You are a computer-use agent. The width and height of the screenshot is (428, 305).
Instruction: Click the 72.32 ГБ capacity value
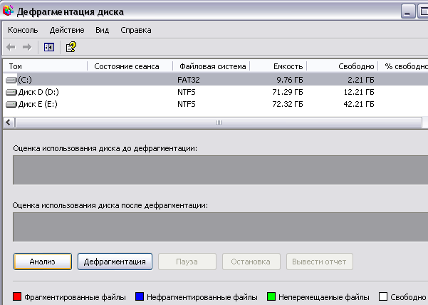[x=288, y=104]
